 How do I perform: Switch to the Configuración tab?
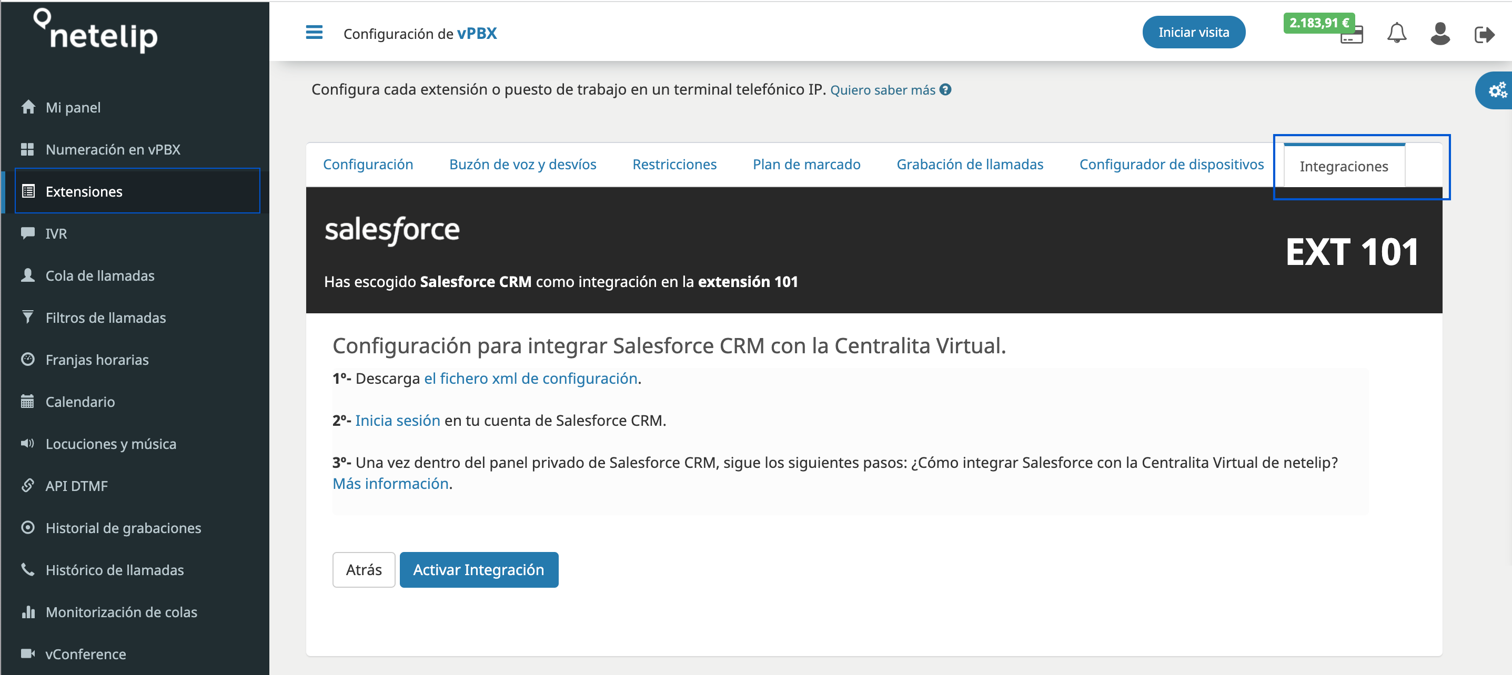[368, 165]
